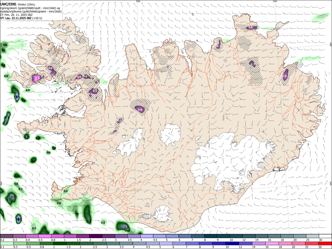Pick darkest green rain swatch at 1
The width and height of the screenshot is (332, 249).
tap(60, 243)
